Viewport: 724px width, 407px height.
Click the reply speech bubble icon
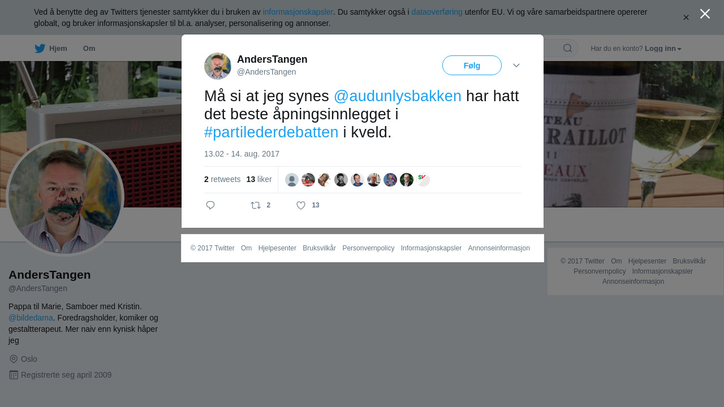210,205
